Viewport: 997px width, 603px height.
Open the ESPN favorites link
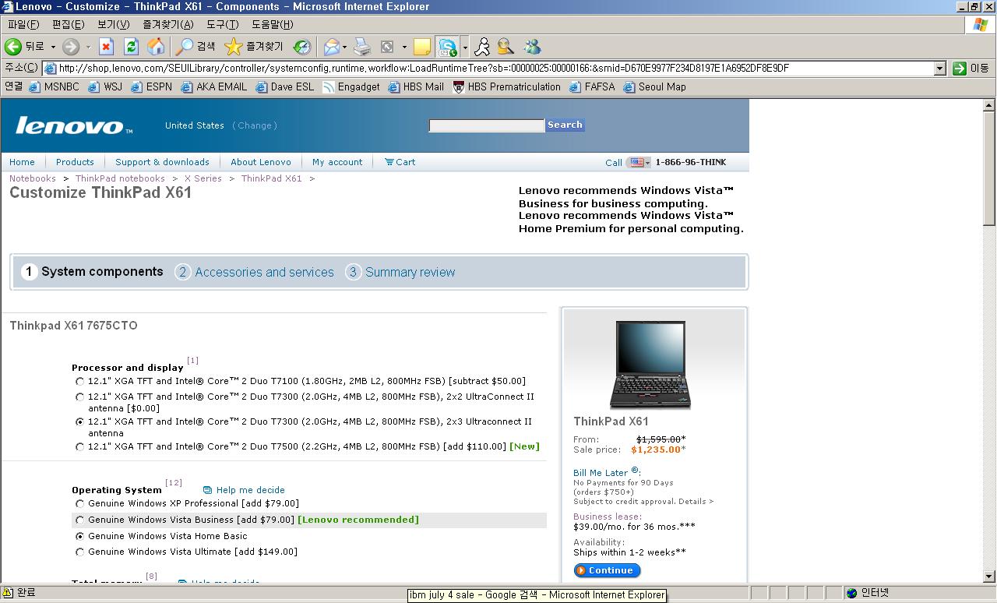(152, 86)
